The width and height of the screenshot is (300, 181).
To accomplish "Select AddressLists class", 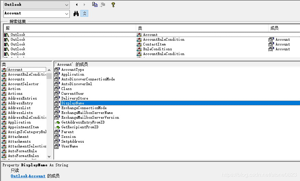I will pyautogui.click(x=20, y=113).
